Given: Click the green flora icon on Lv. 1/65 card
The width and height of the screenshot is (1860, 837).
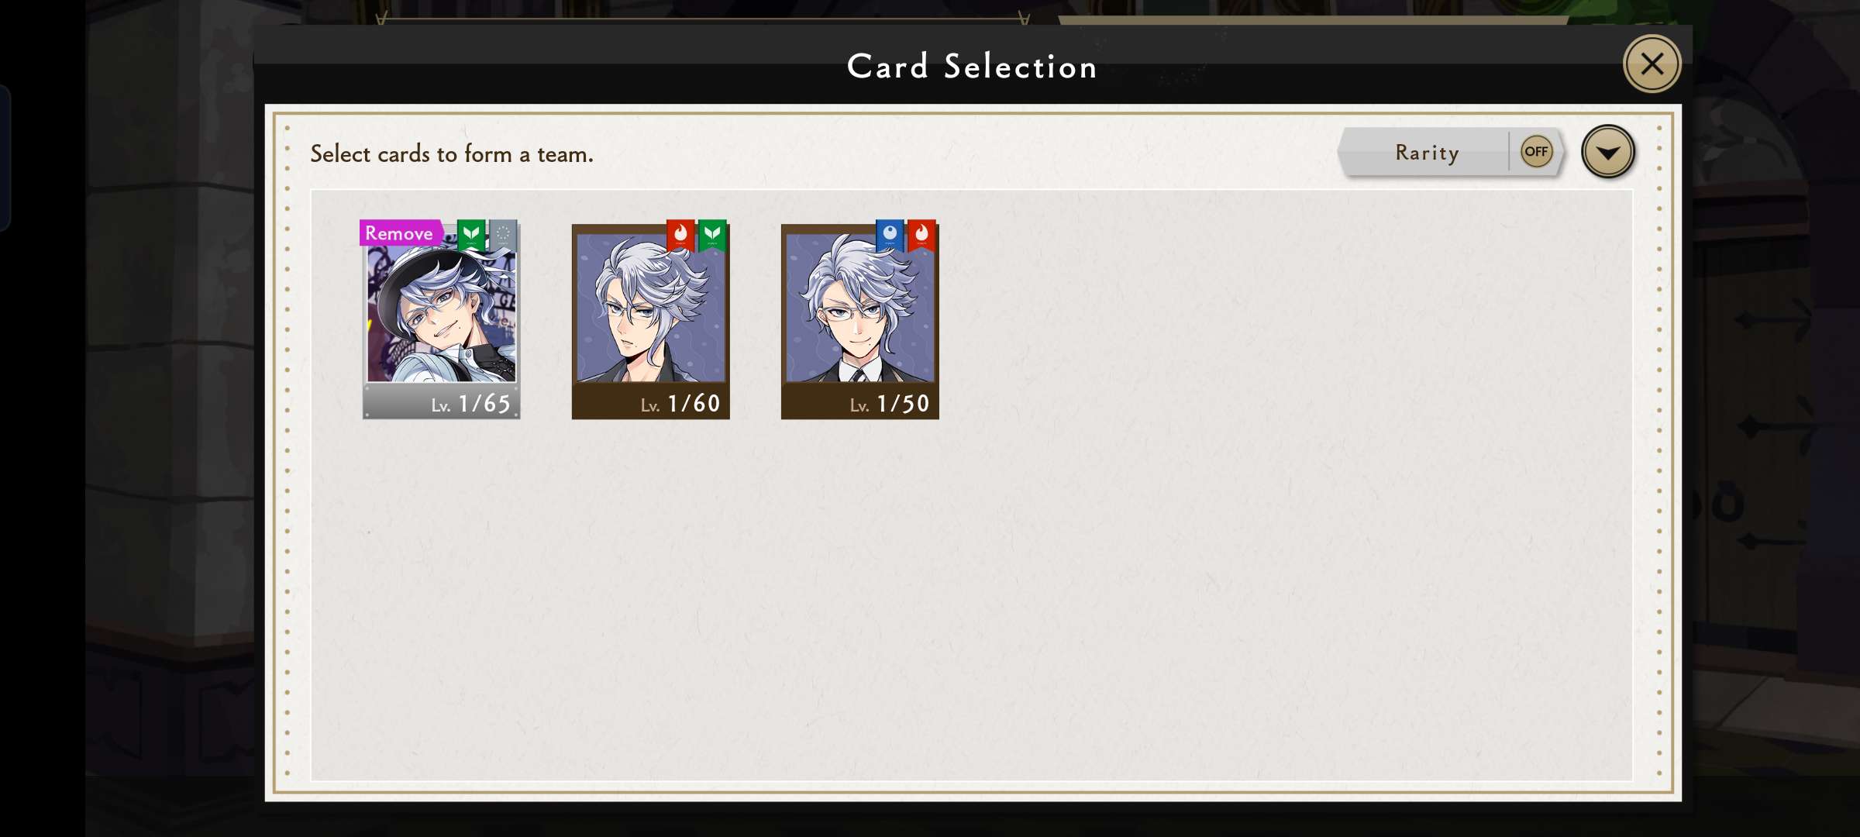Looking at the screenshot, I should pyautogui.click(x=471, y=235).
